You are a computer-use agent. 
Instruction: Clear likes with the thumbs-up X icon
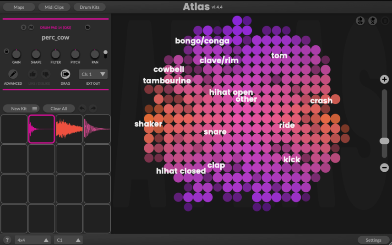(373, 21)
